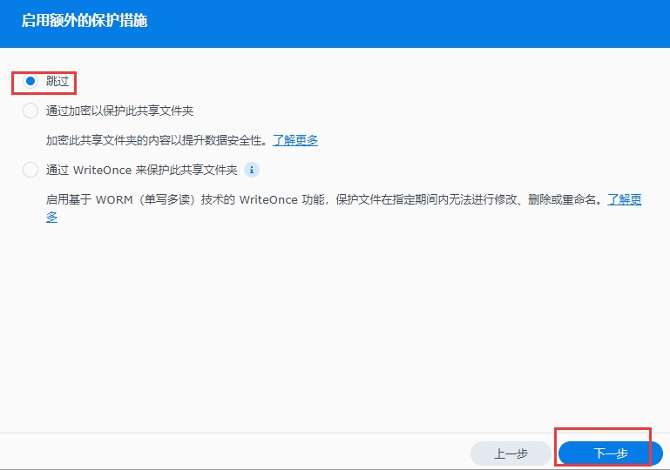670x470 pixels.
Task: Click the dialog title "启用额外的保护措施"
Action: click(x=85, y=21)
